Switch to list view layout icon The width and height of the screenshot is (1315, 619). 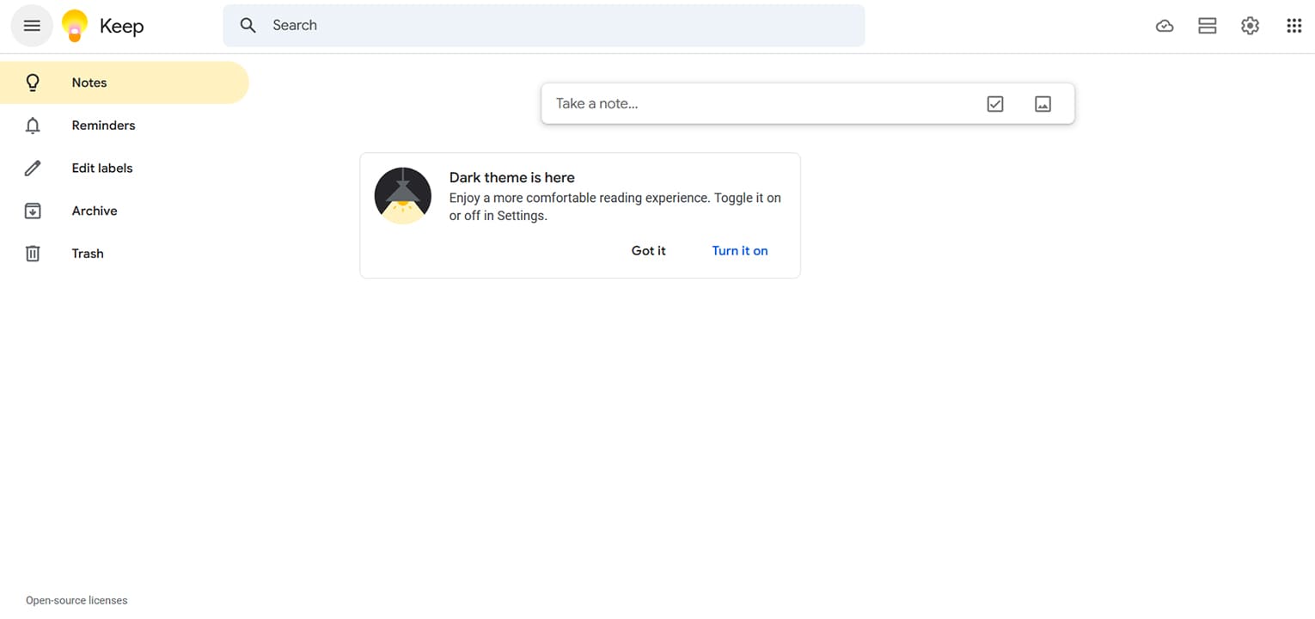(x=1208, y=26)
